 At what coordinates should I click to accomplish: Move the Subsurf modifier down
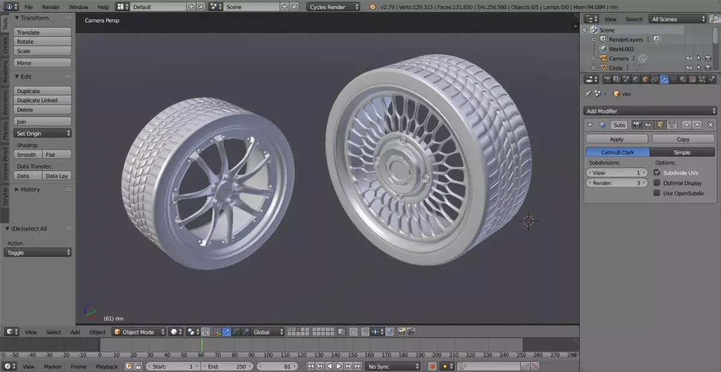click(697, 125)
